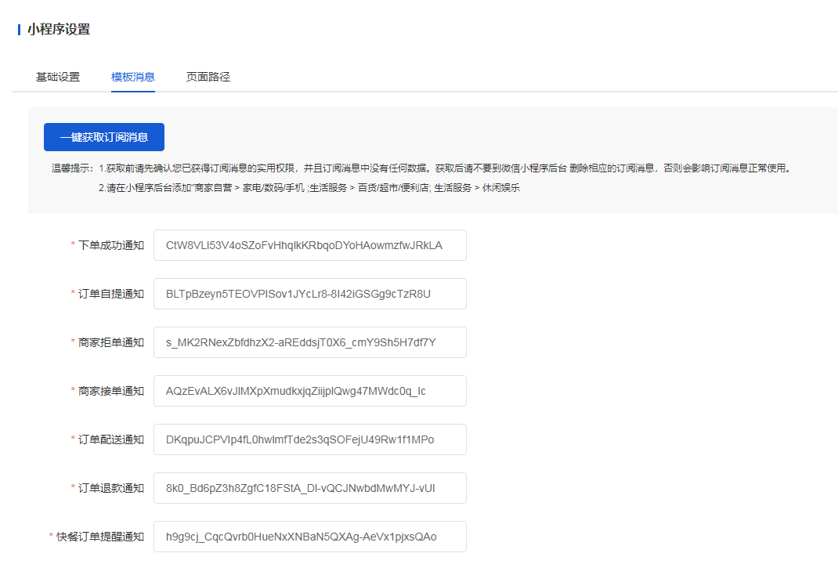Viewport: 838px width, 564px height.
Task: Click the 订单退款通知 label
Action: tap(111, 488)
